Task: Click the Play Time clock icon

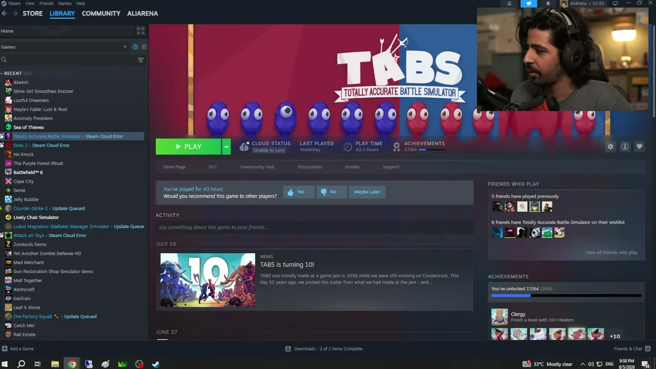Action: (347, 147)
